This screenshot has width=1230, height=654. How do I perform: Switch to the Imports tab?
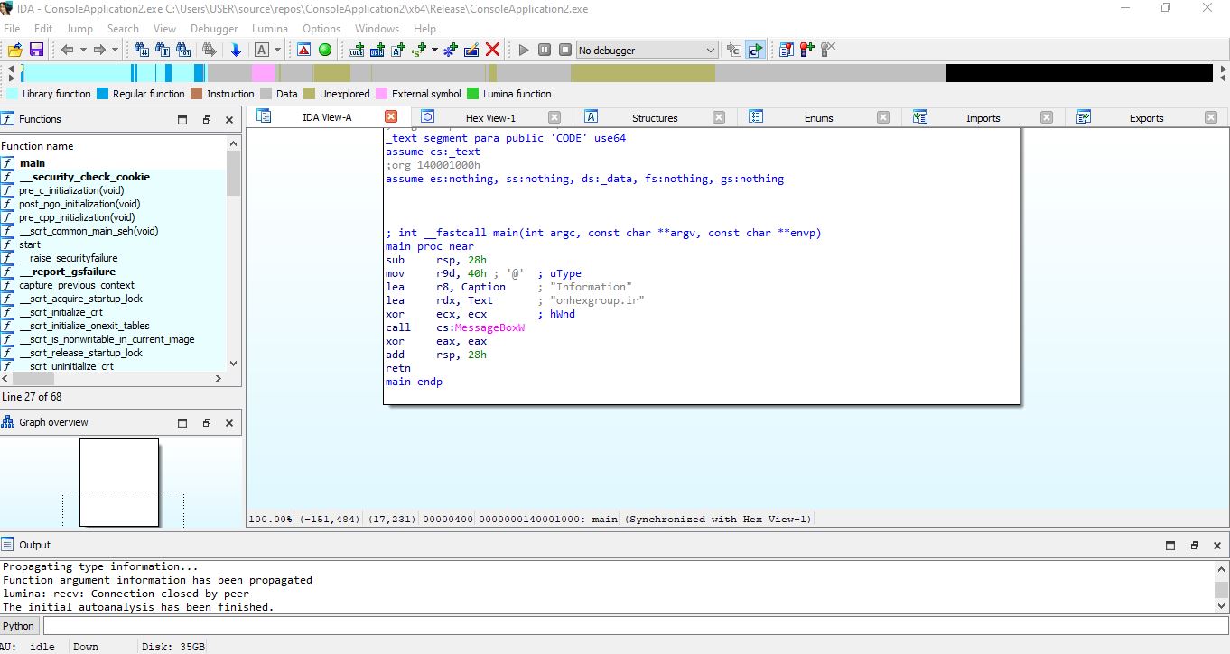[983, 117]
